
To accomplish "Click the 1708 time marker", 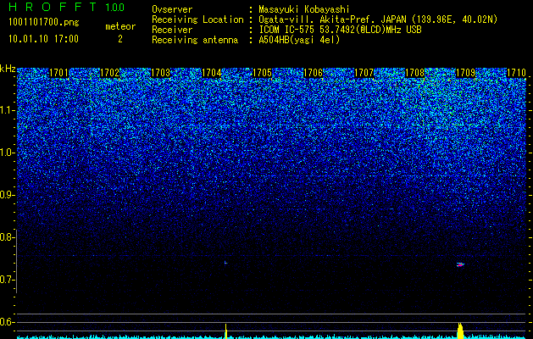I will [x=415, y=73].
